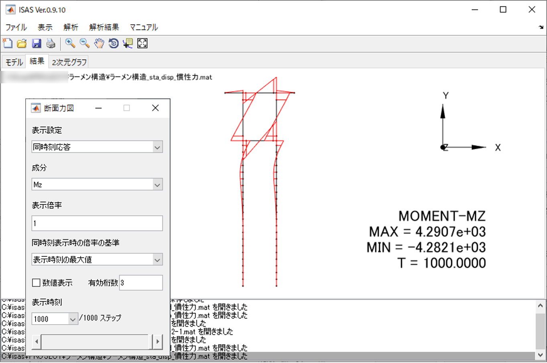Click the 表示倍率 input field

tap(97, 223)
